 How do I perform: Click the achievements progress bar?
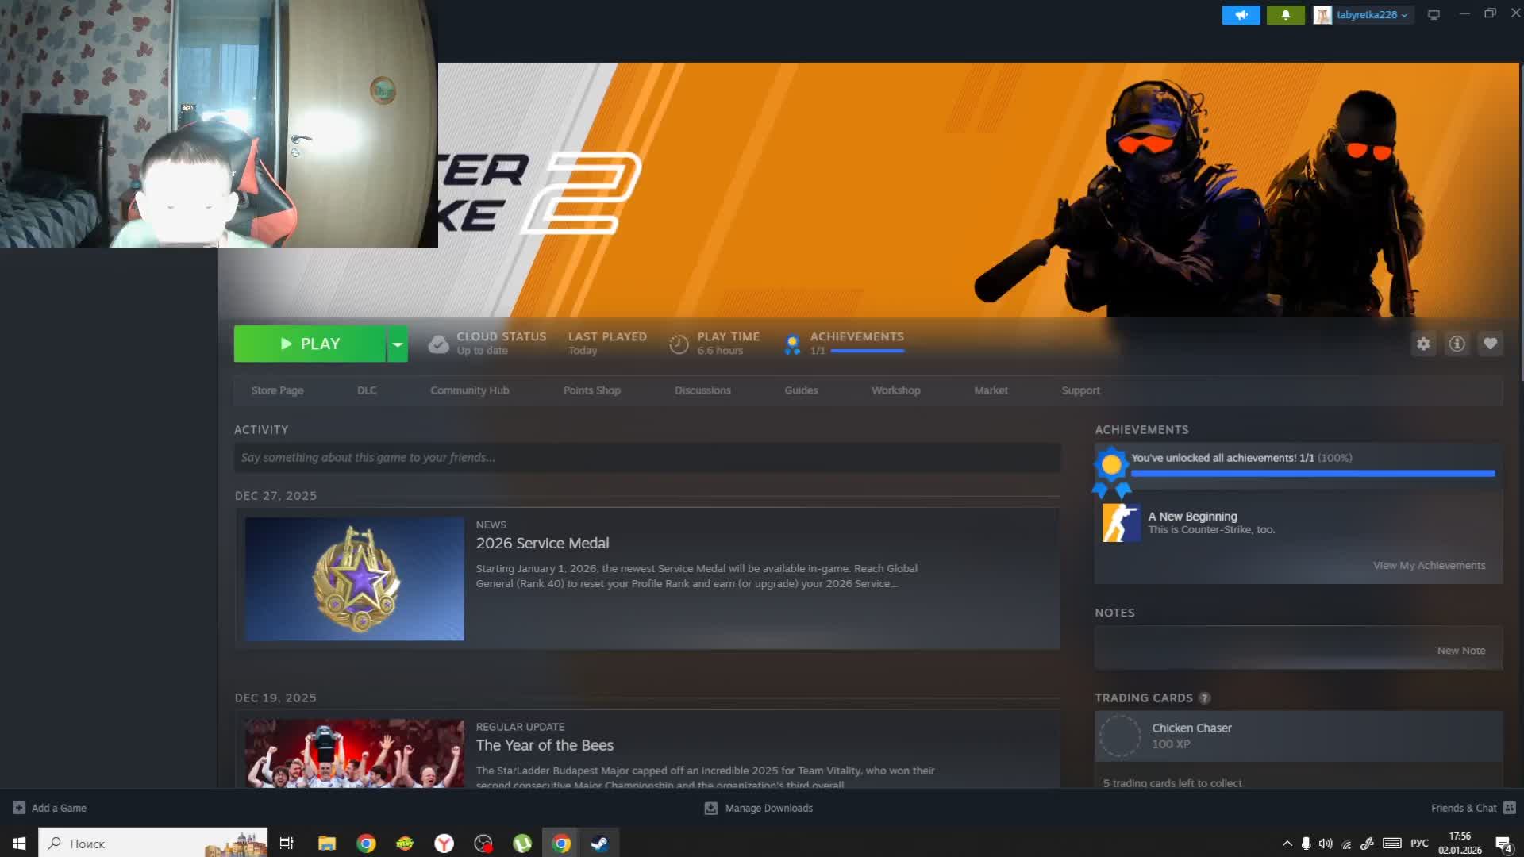1313,473
